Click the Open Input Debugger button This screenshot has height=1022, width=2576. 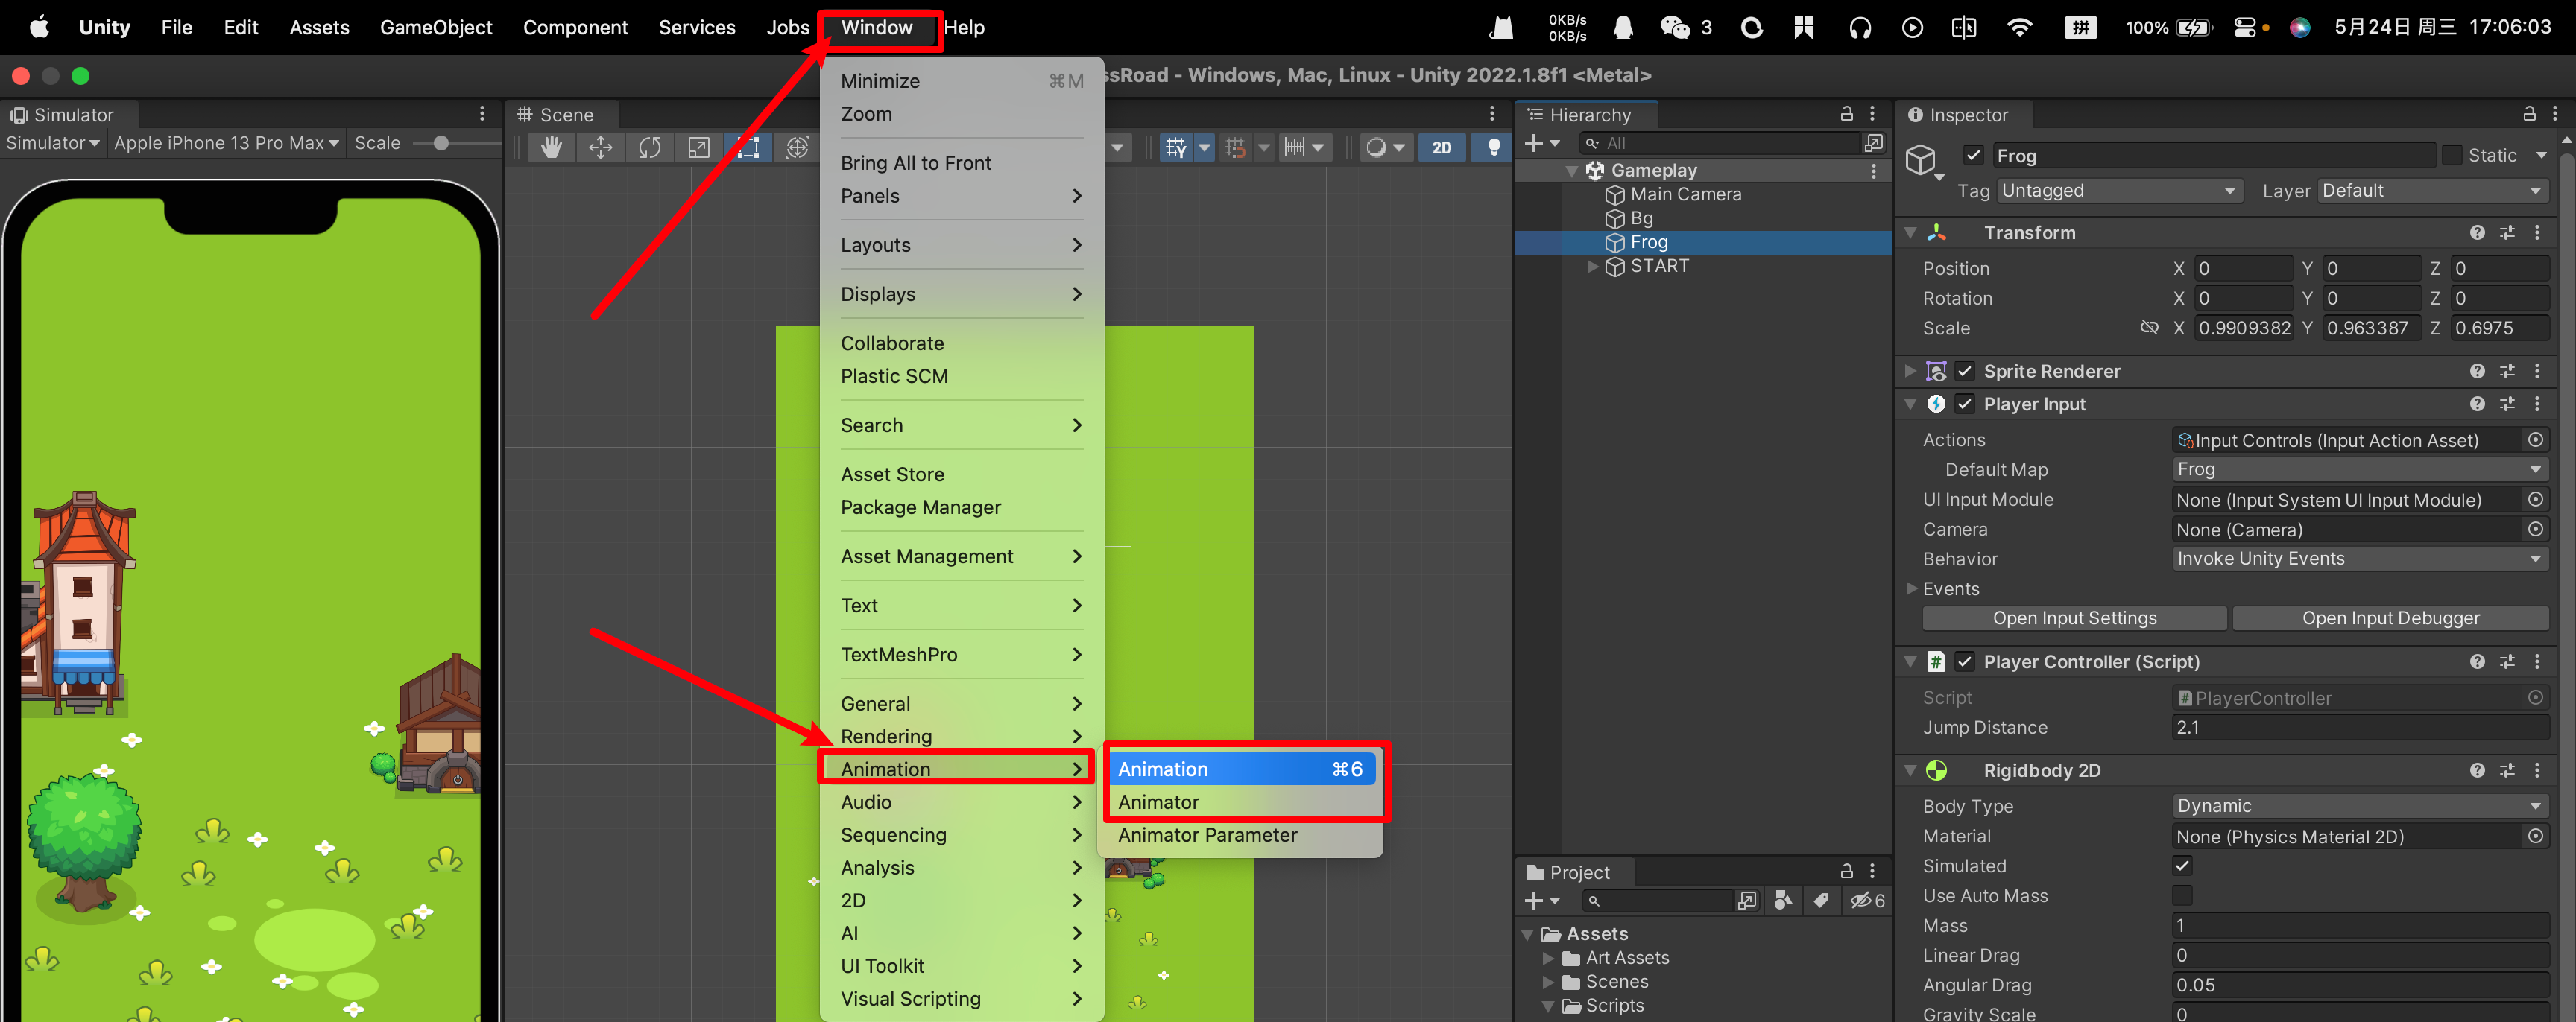(x=2390, y=618)
